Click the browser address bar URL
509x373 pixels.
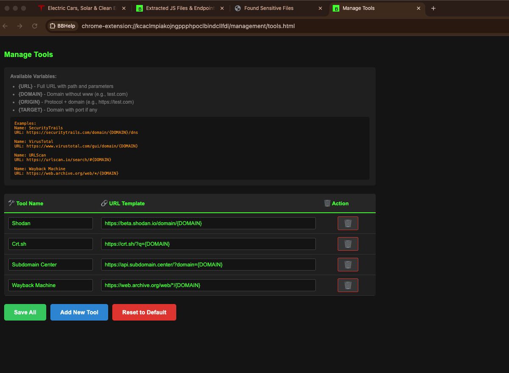(x=188, y=26)
